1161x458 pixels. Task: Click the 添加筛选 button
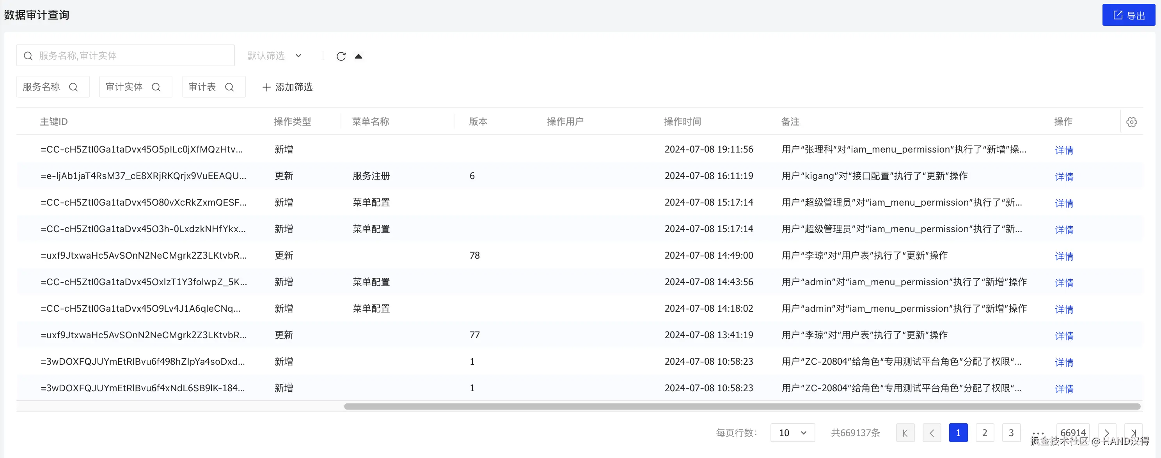coord(288,87)
